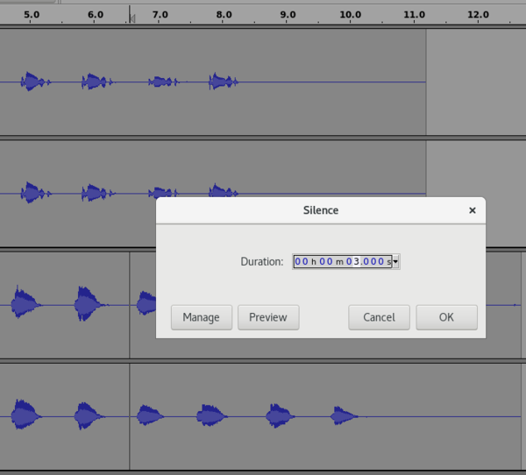Click the 5.0 mark on the timeline ruler

32,15
